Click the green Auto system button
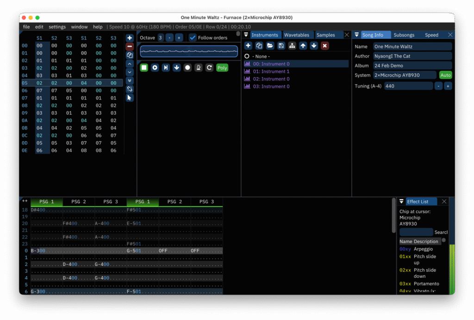Image resolution: width=474 pixels, height=320 pixels. pyautogui.click(x=445, y=75)
